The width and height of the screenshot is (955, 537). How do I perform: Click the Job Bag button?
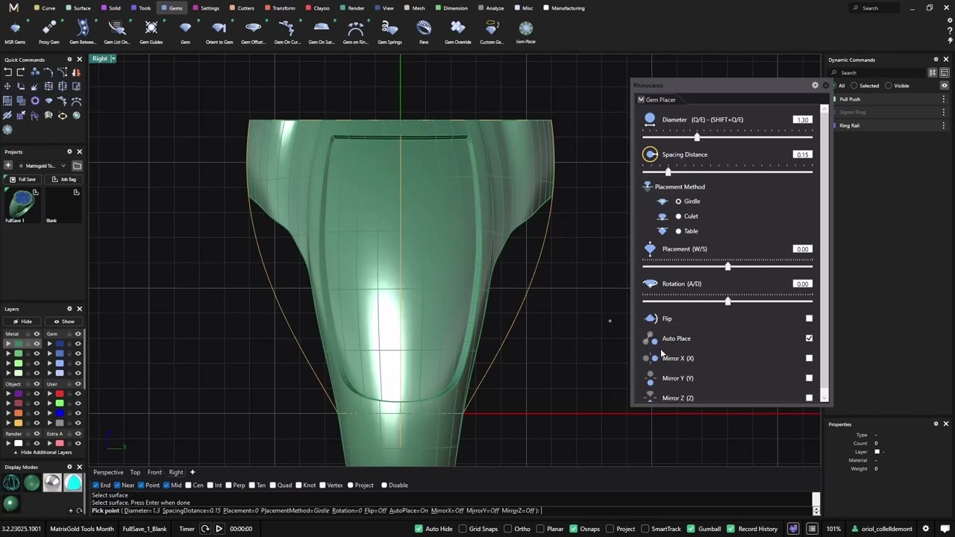64,179
